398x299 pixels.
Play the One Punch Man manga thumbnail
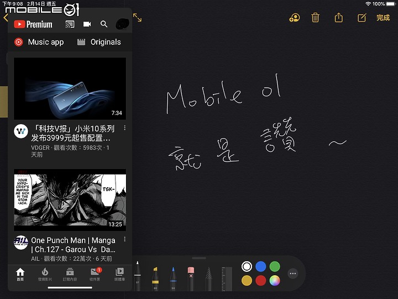click(x=70, y=200)
